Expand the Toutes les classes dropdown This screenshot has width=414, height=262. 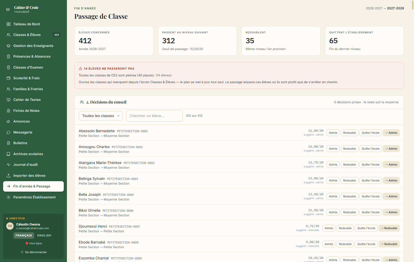[101, 116]
